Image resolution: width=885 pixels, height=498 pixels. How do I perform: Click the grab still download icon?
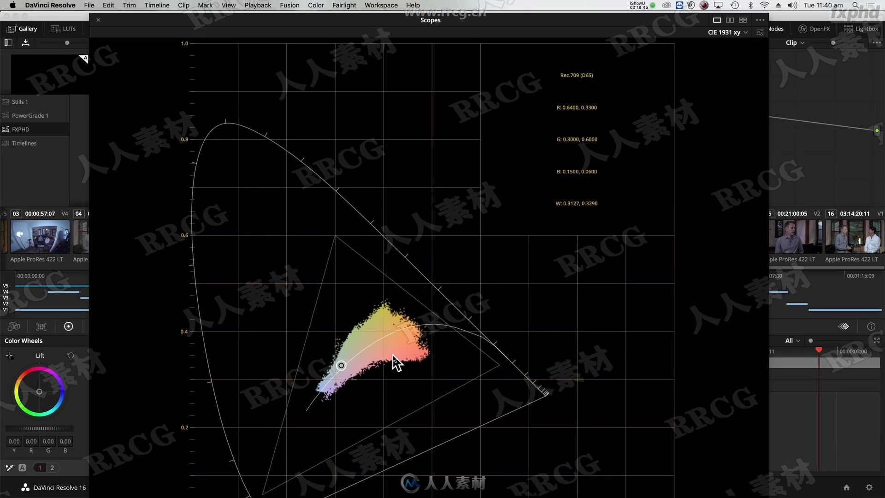pos(26,42)
